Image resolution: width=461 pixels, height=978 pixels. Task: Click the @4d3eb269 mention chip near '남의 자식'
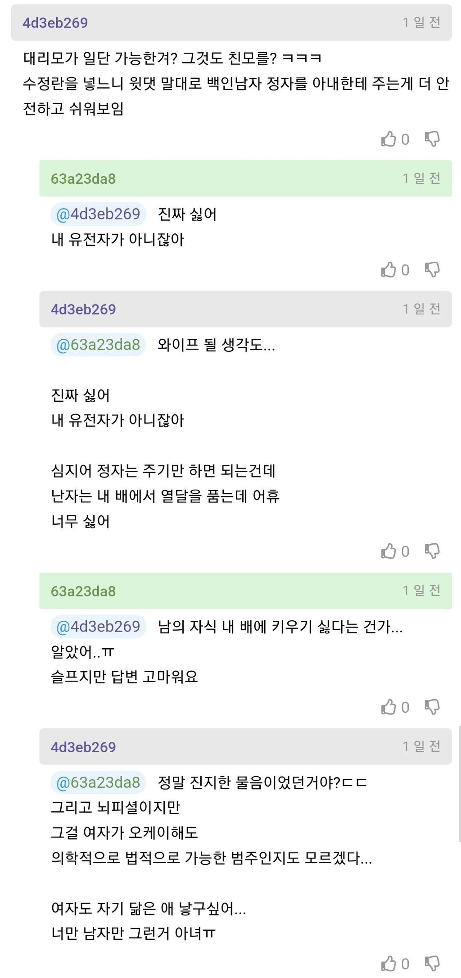click(98, 627)
